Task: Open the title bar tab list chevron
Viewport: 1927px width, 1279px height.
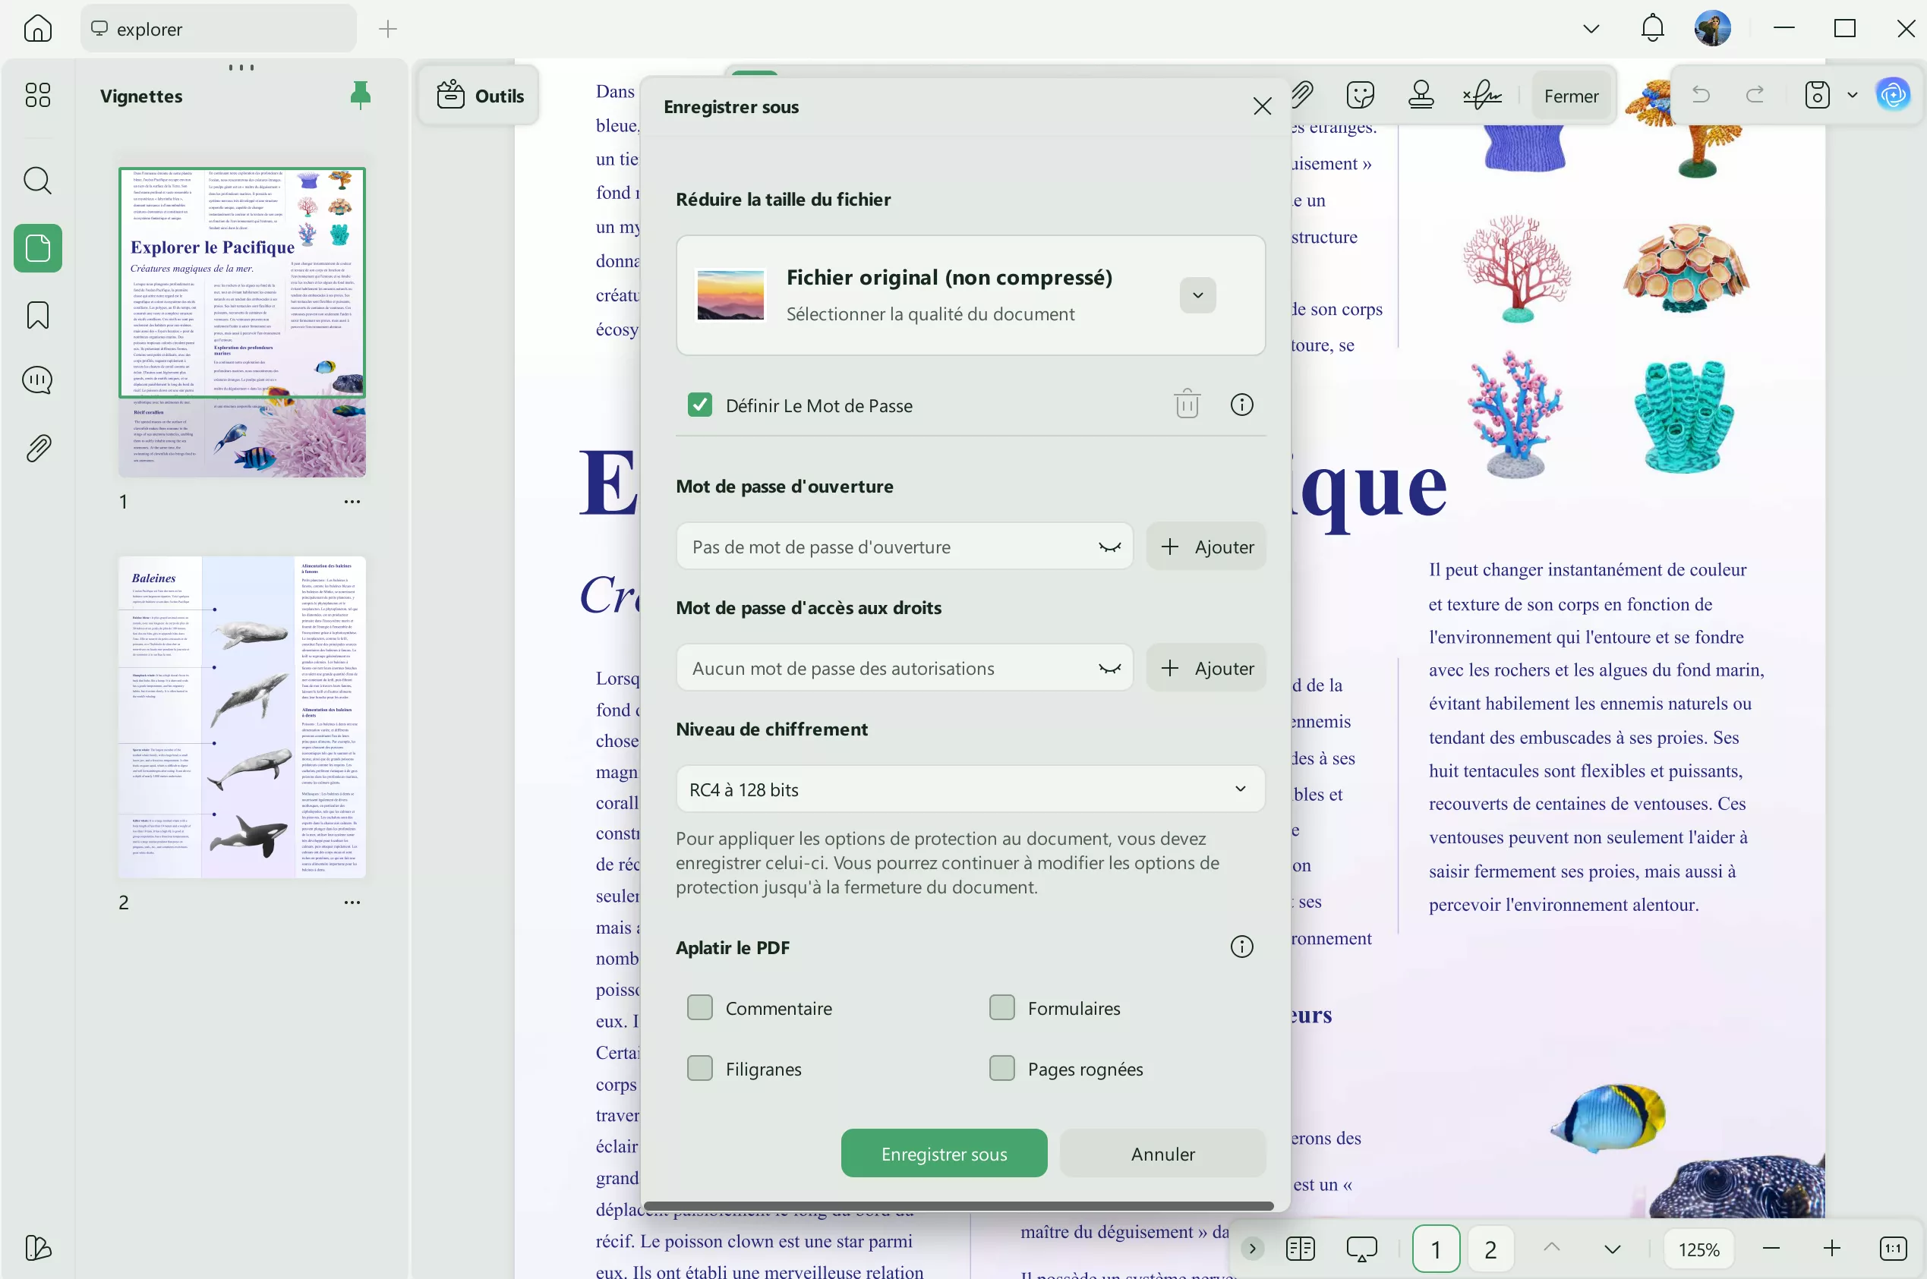Action: coord(1591,29)
